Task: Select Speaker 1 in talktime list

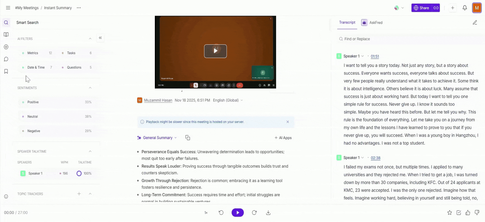Action: pos(35,173)
